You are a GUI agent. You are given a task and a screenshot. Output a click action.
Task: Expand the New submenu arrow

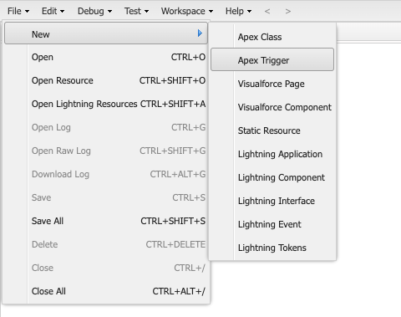click(x=200, y=33)
